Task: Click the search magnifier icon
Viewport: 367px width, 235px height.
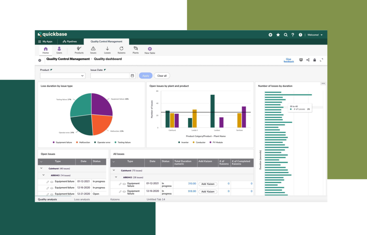Action: coord(285,35)
